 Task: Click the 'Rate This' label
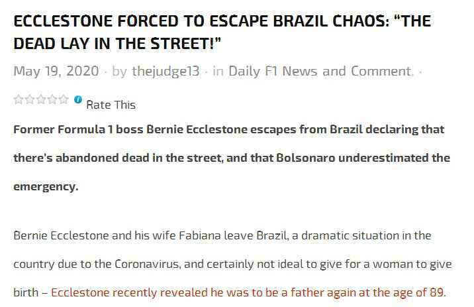click(111, 105)
